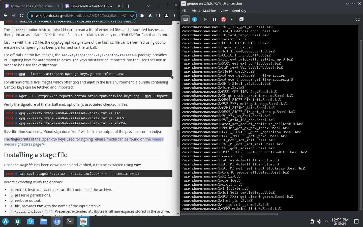The height and width of the screenshot is (227, 363).
Task: Focus Virtual Machine Manager taskbar icon
Action: (83, 221)
